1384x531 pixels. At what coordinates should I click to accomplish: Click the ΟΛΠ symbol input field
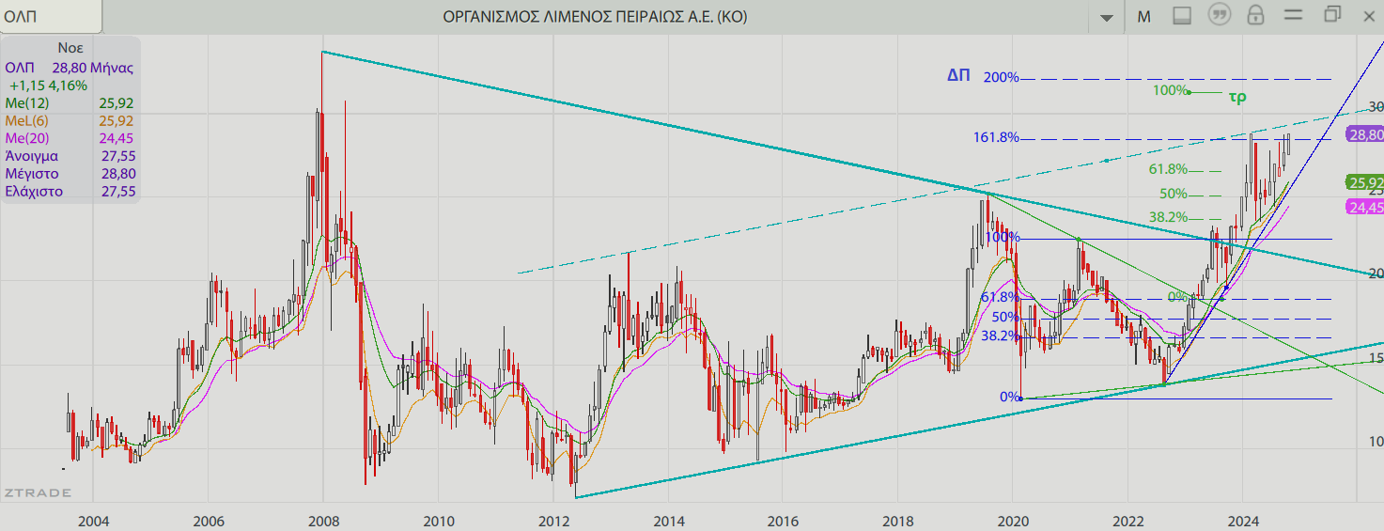pos(50,17)
